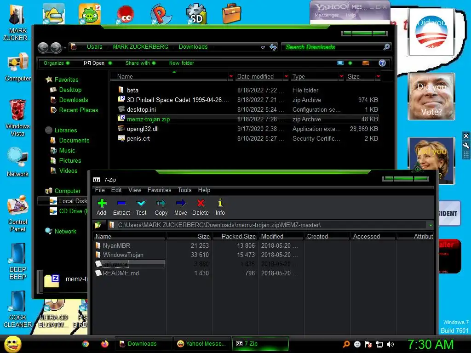Open the COCK CLEANER desktop icon
The image size is (471, 353).
pos(18,309)
